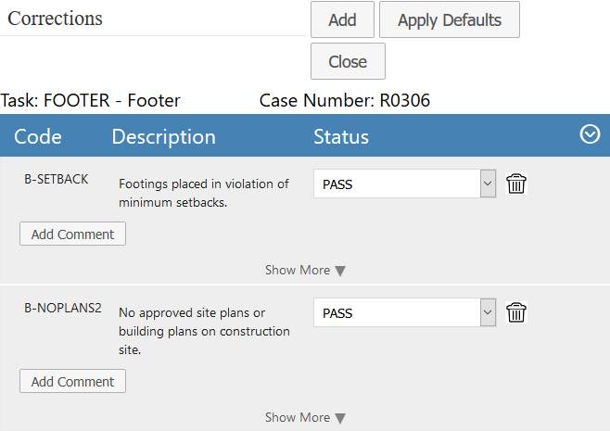Add a comment to B-SETBACK
Viewport: 610px width, 431px height.
point(72,235)
